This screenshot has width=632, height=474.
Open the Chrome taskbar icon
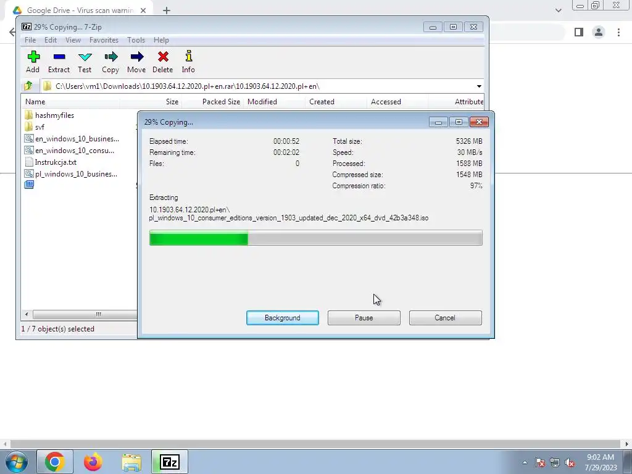click(x=55, y=462)
